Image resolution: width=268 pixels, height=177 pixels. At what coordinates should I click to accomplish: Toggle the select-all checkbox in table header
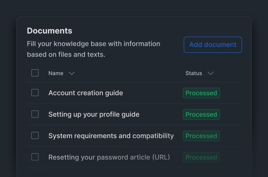[x=35, y=73]
